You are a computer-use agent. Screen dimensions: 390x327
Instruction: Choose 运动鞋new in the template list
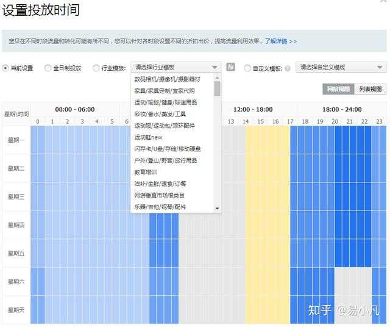point(149,137)
